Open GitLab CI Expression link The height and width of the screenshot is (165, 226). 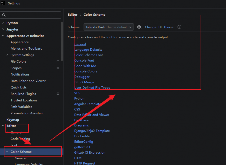[90, 153]
